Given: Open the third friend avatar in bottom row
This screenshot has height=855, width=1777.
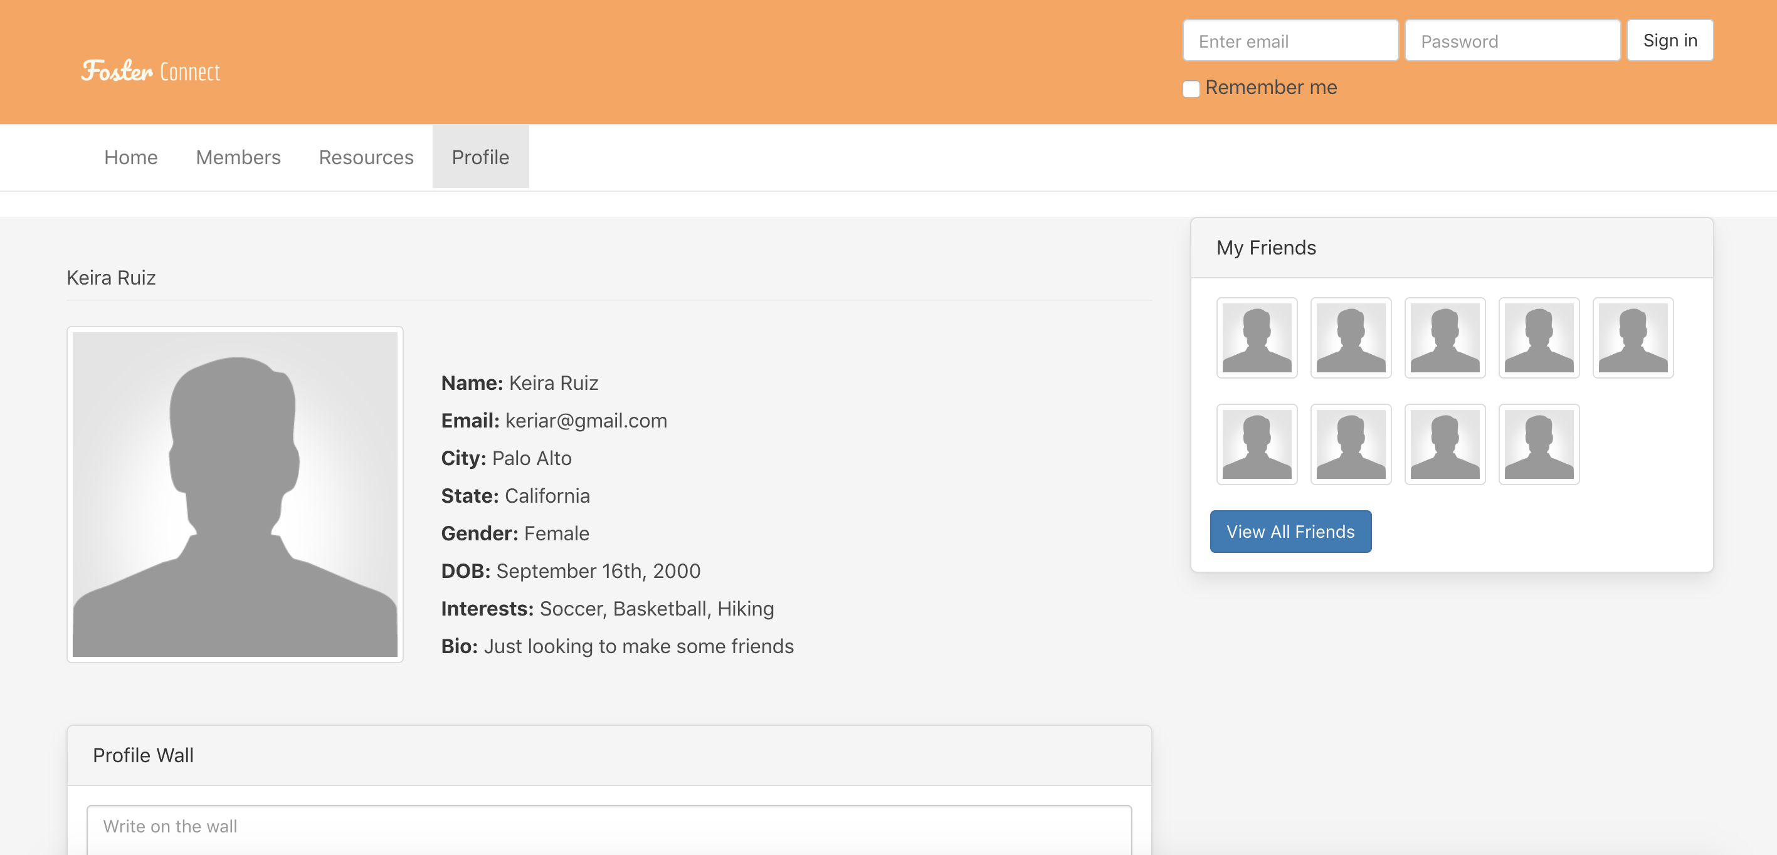Looking at the screenshot, I should (x=1445, y=444).
